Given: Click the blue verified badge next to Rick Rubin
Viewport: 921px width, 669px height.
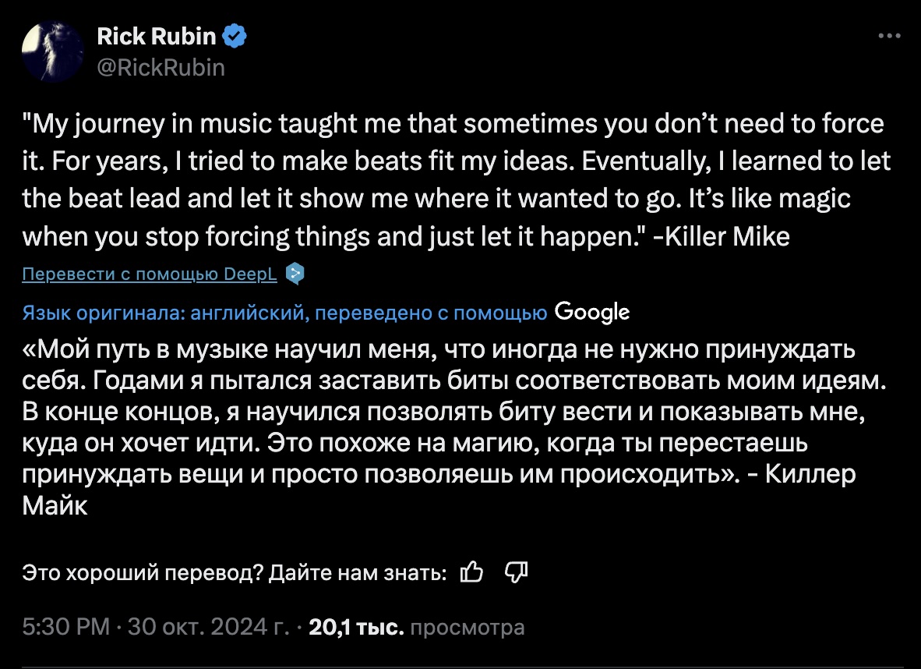Looking at the screenshot, I should [x=236, y=36].
